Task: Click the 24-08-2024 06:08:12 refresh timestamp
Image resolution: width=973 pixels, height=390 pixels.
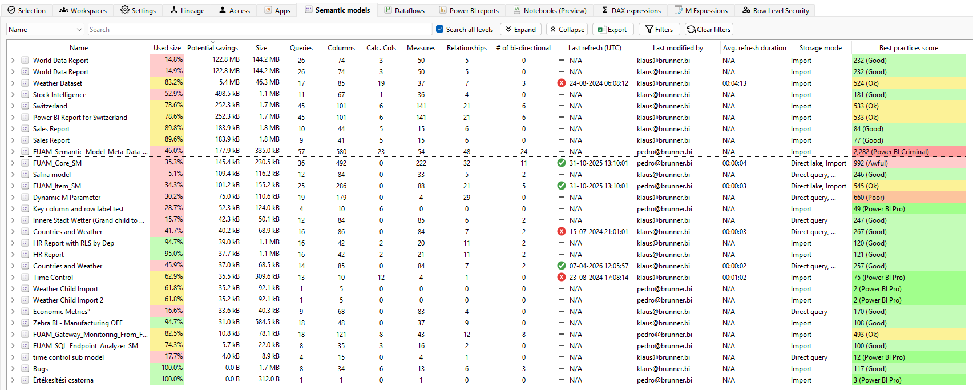Action: pos(599,83)
